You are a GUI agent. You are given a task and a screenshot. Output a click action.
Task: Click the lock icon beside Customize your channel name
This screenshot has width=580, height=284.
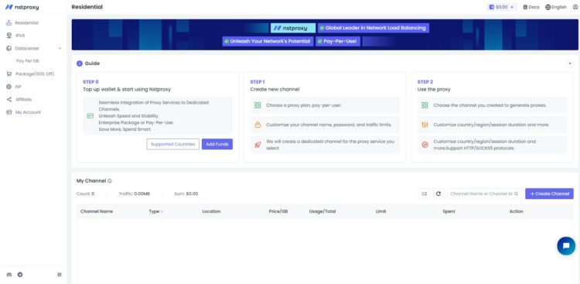click(x=258, y=125)
